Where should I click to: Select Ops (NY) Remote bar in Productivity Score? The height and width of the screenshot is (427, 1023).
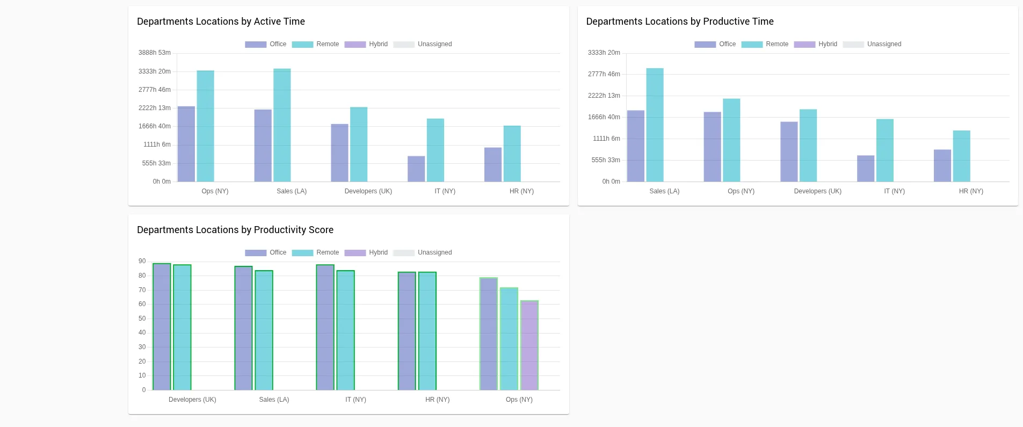click(x=509, y=339)
